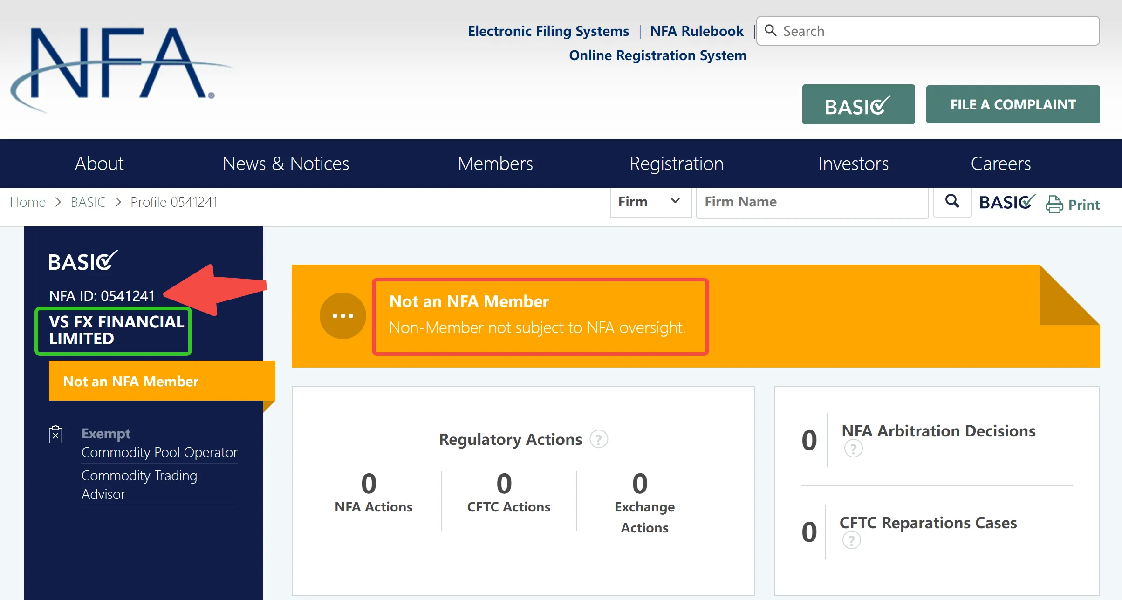Open the NFA Rulebook link
Screen dimensions: 1122x600
pyautogui.click(x=697, y=31)
